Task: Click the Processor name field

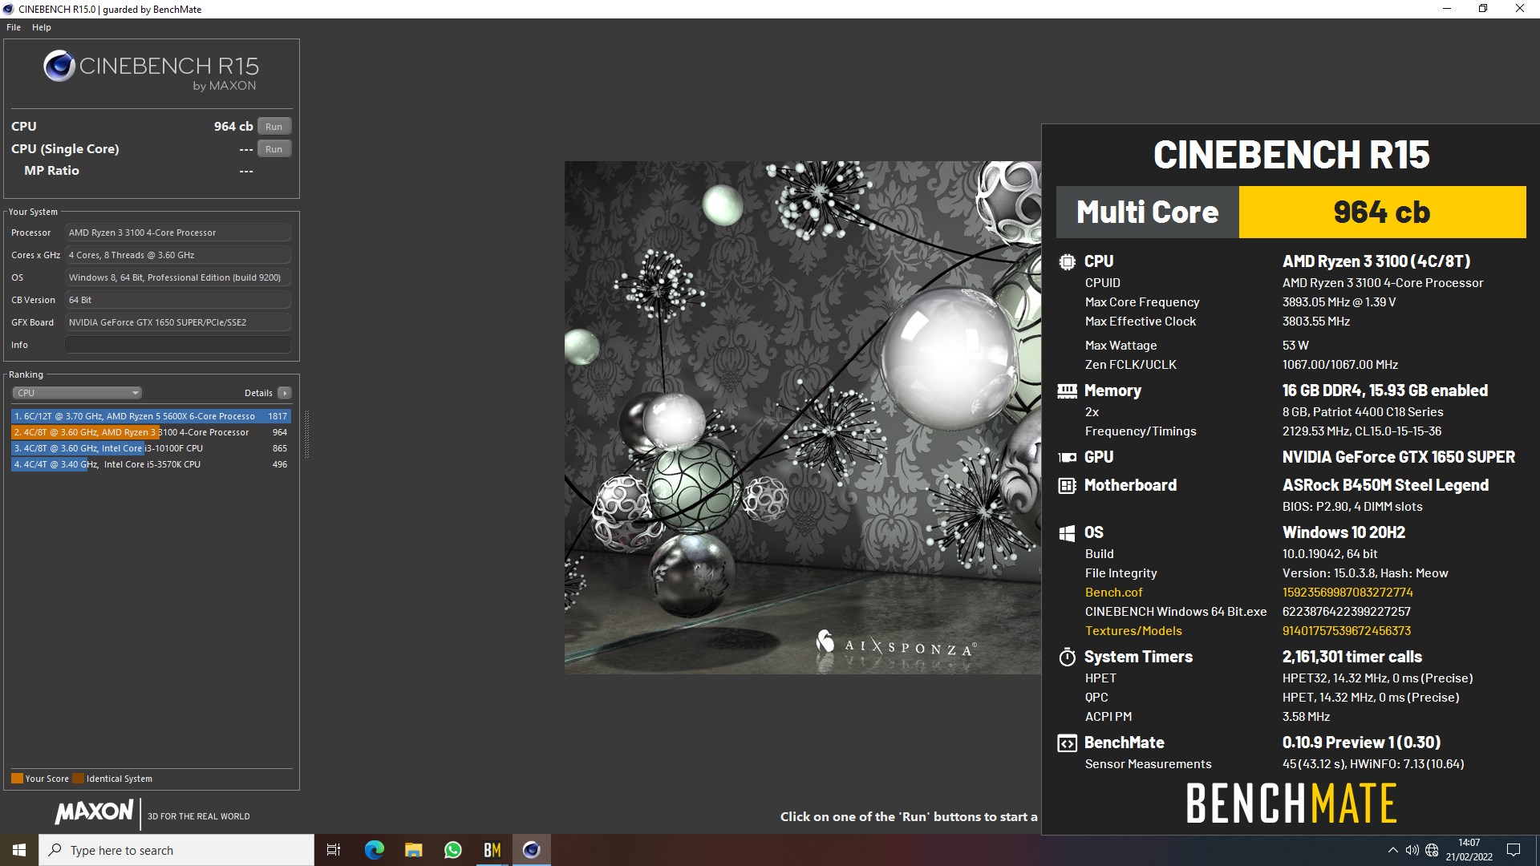Action: click(177, 233)
